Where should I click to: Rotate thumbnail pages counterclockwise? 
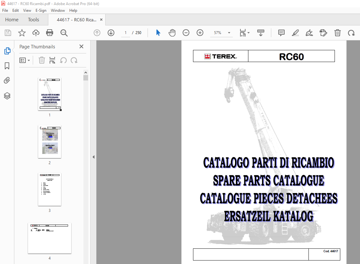[63, 60]
